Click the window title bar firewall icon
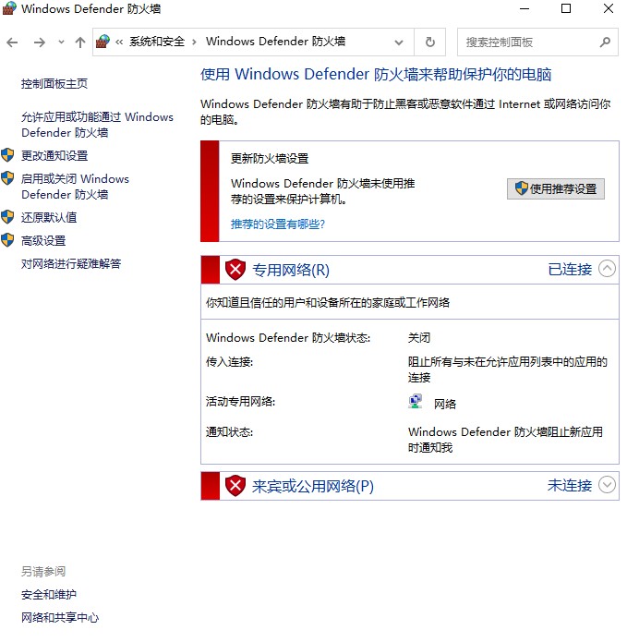The height and width of the screenshot is (642, 627). [9, 8]
